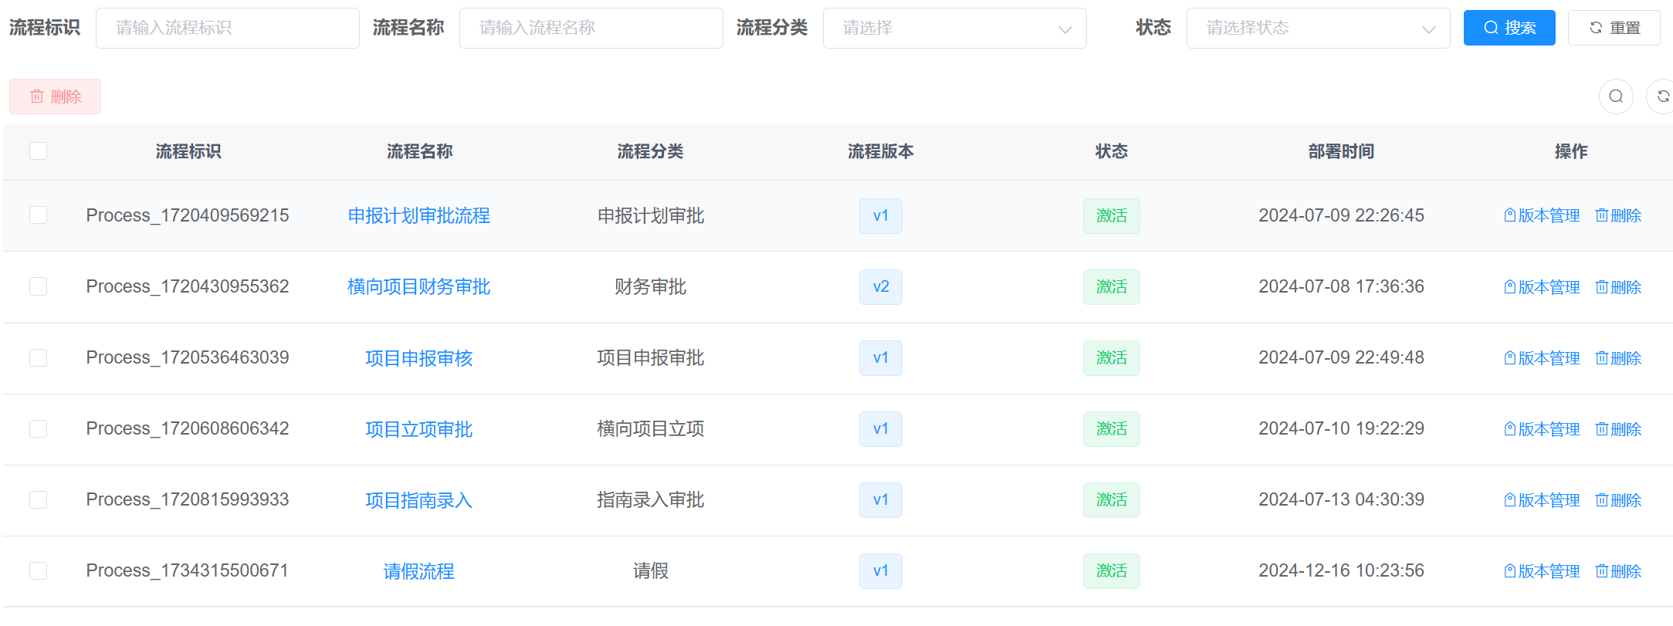The height and width of the screenshot is (626, 1673).
Task: Click version management icon for 项目指南录入
Action: click(1509, 500)
